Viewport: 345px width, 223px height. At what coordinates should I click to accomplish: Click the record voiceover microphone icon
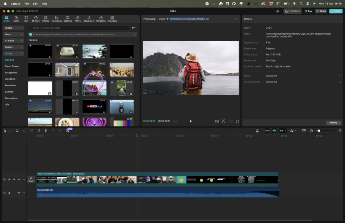click(x=257, y=131)
